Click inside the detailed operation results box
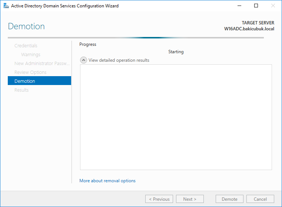The image size is (282, 207). (176, 117)
